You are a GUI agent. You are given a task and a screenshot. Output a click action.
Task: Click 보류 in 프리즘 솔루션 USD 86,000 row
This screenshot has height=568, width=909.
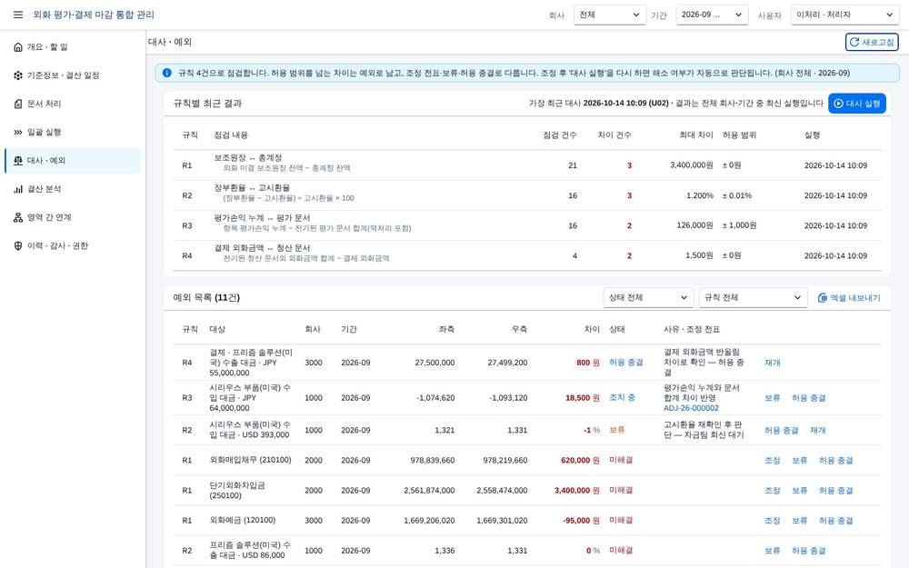tap(772, 552)
